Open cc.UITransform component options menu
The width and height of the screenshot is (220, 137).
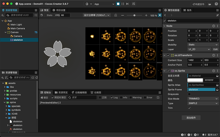pyautogui.click(x=217, y=55)
